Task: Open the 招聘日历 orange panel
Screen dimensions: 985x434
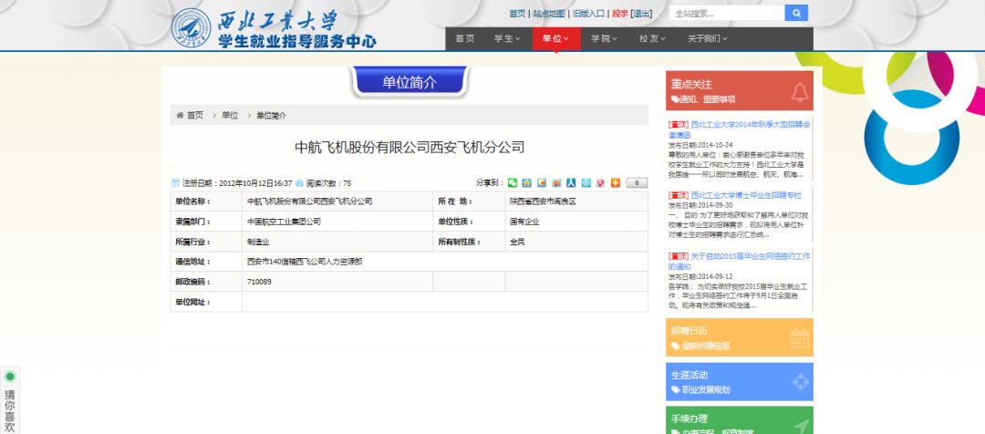Action: point(740,337)
